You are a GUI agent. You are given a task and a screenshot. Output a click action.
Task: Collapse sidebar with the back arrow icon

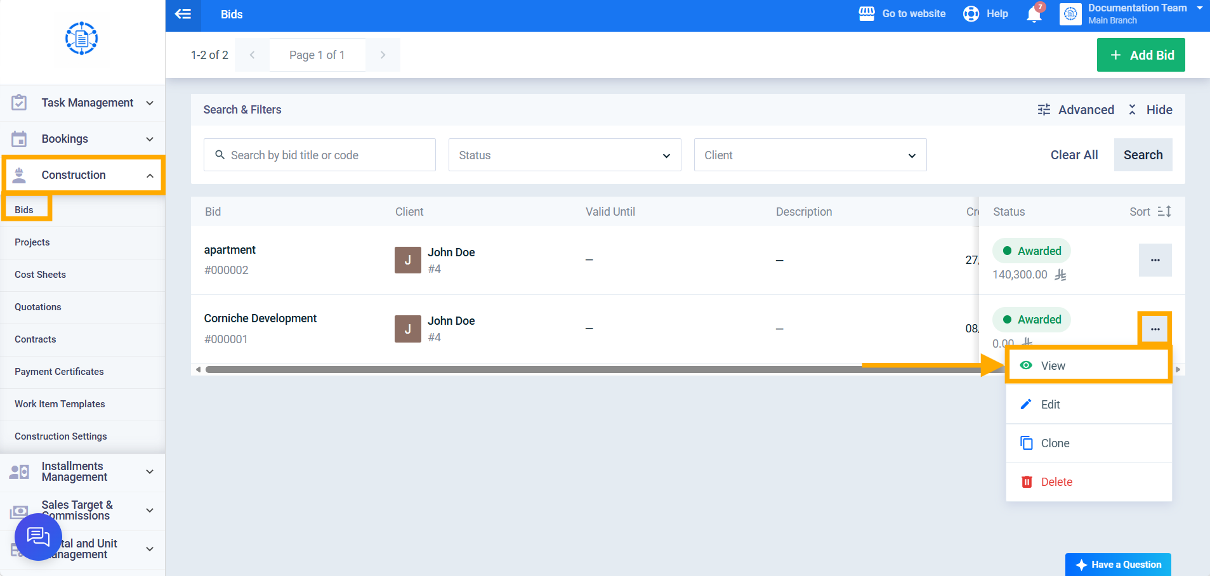point(183,14)
